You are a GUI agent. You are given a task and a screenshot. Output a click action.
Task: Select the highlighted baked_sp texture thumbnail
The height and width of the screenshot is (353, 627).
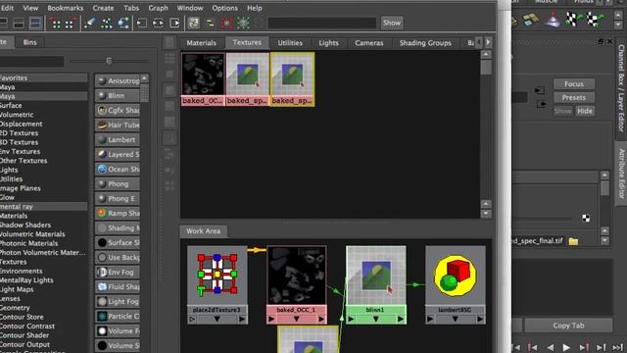click(x=292, y=78)
